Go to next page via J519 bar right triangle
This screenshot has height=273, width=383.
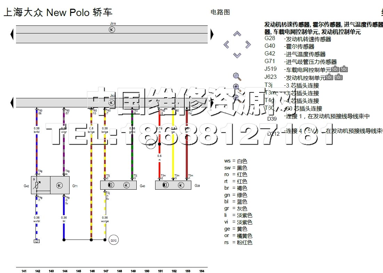pos(212,34)
